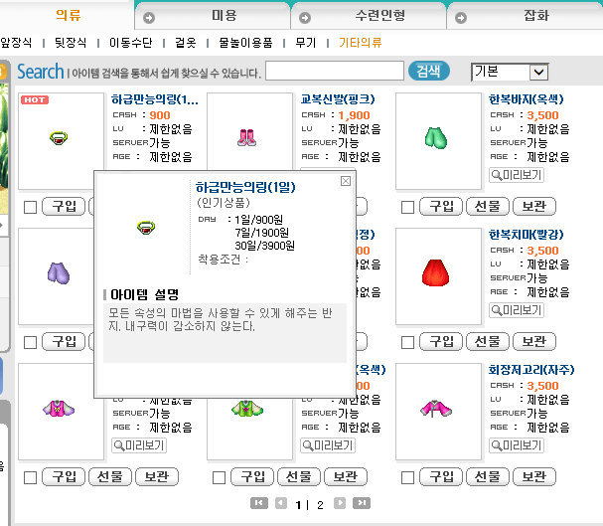Store the green jacket with 보관
The image size is (603, 526).
click(x=346, y=477)
